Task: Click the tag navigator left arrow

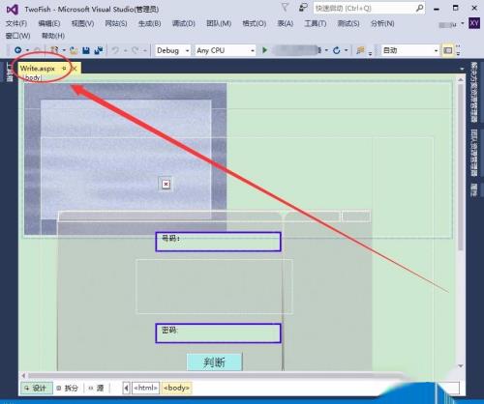Action: (127, 388)
